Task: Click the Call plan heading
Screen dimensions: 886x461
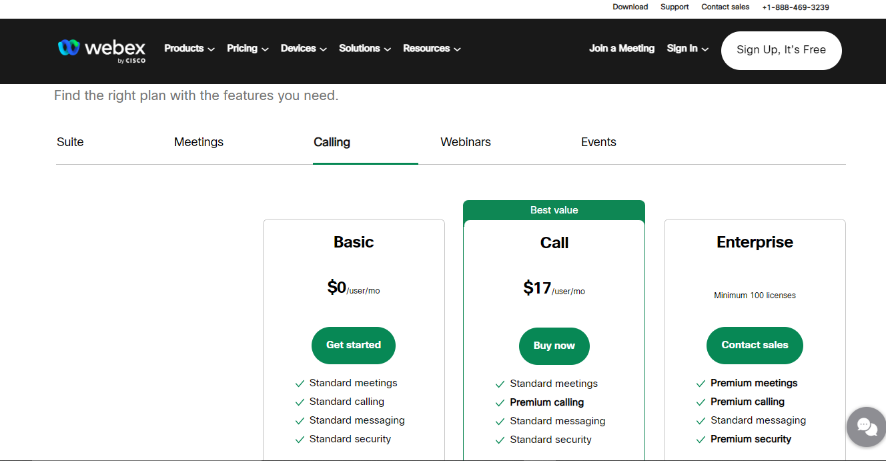Action: [554, 243]
